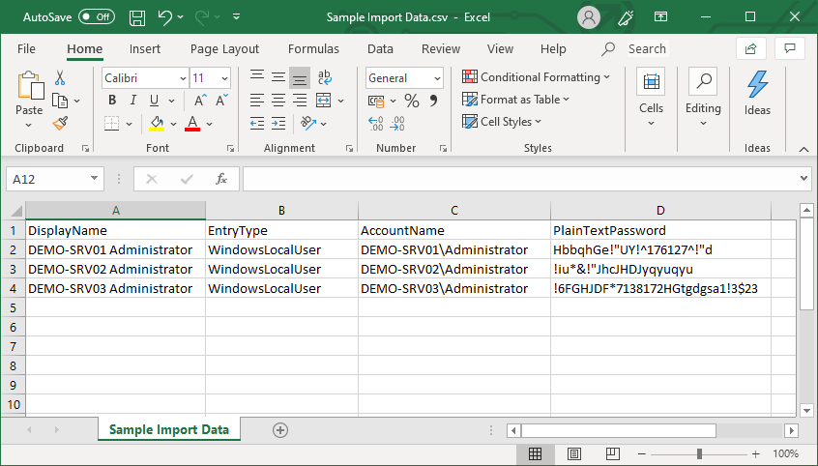Image resolution: width=818 pixels, height=466 pixels.
Task: Click the Middle Align icon
Action: coord(278,77)
